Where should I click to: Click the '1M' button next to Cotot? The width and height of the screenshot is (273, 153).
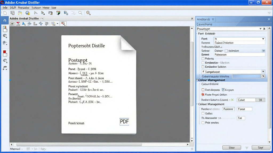(x=260, y=100)
